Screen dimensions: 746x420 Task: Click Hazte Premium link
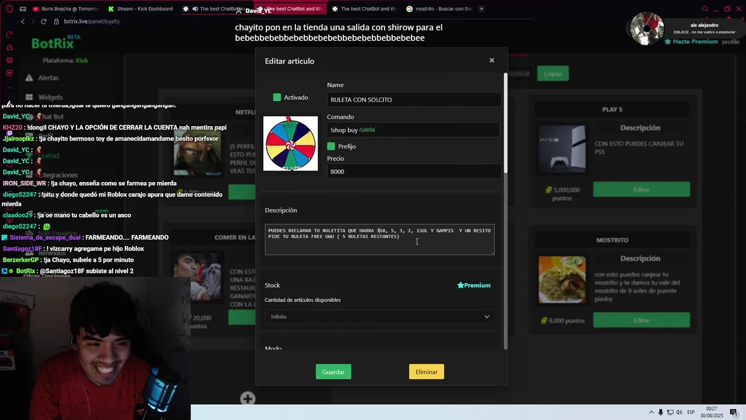(692, 42)
